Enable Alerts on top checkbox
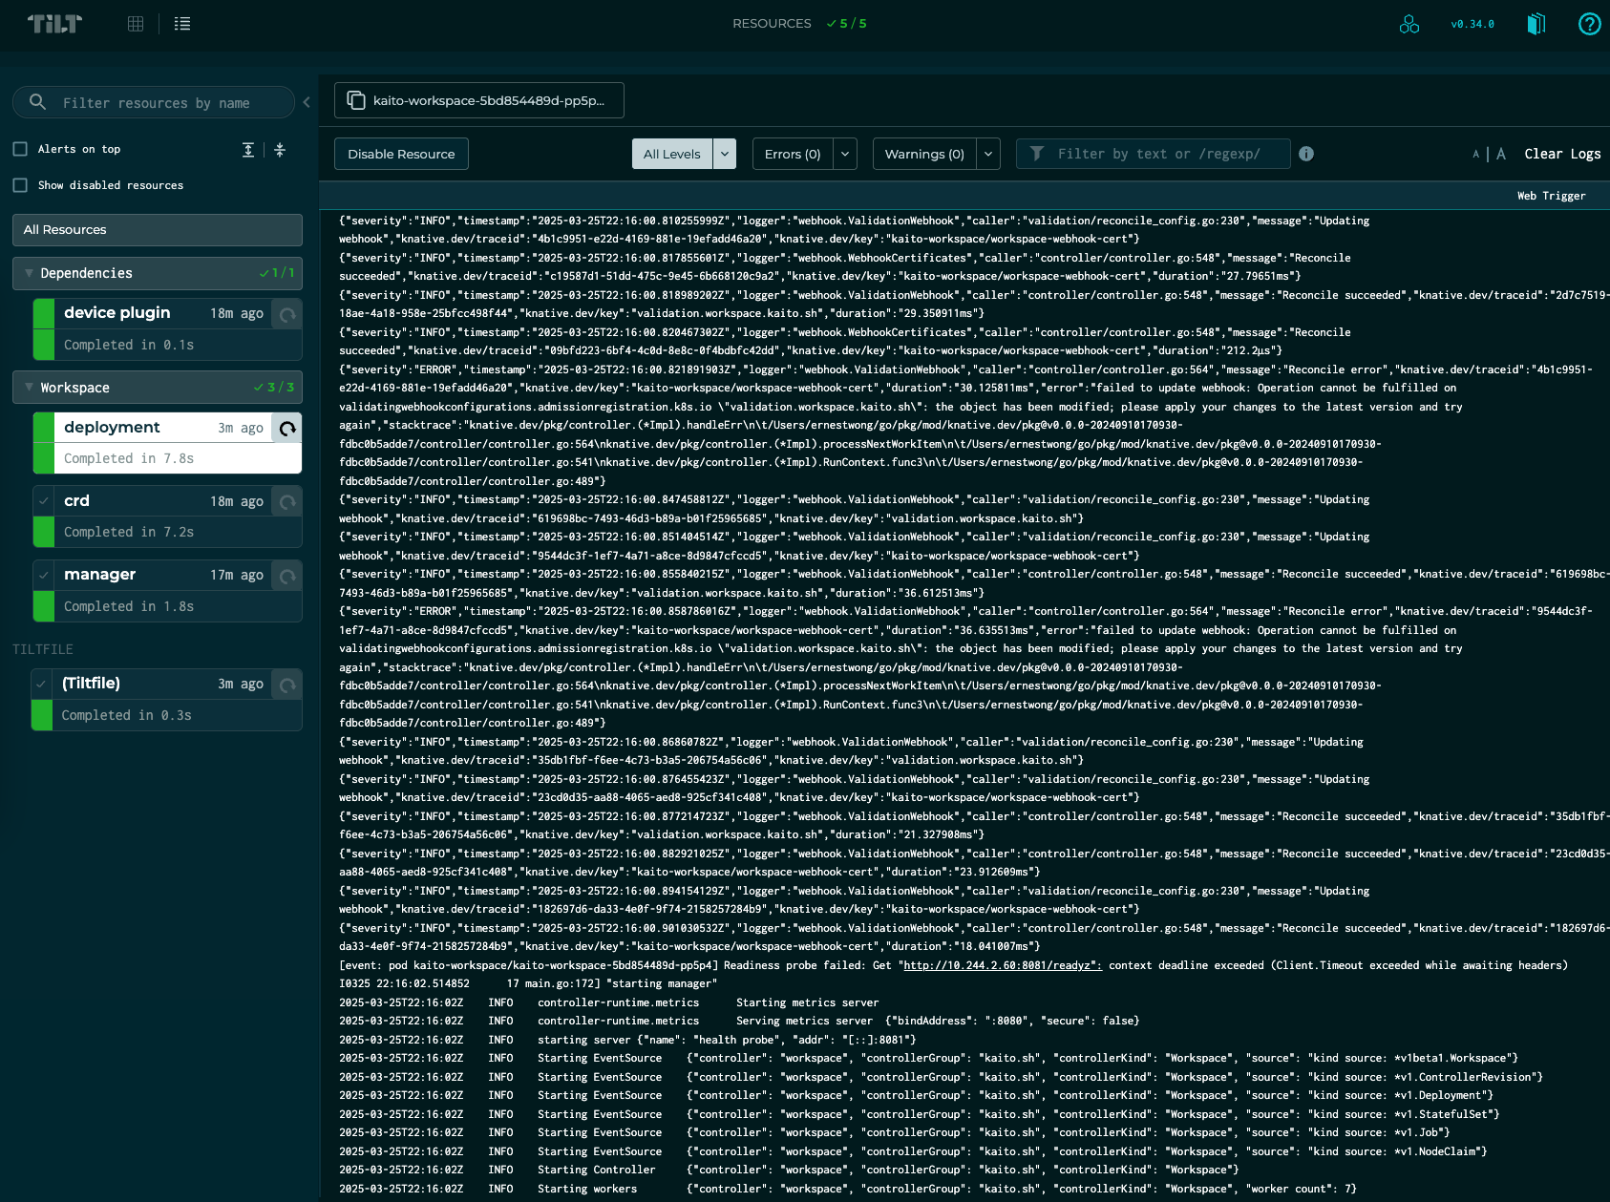Viewport: 1610px width, 1202px height. point(20,149)
